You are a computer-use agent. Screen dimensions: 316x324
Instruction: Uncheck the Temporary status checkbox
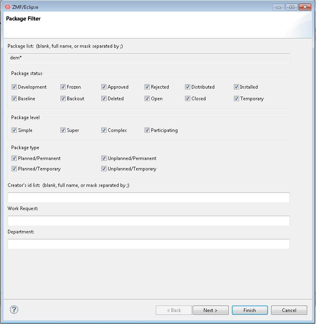[x=236, y=98]
